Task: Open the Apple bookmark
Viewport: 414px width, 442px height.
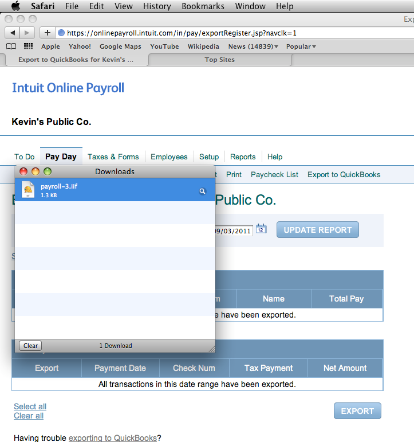Action: 50,46
